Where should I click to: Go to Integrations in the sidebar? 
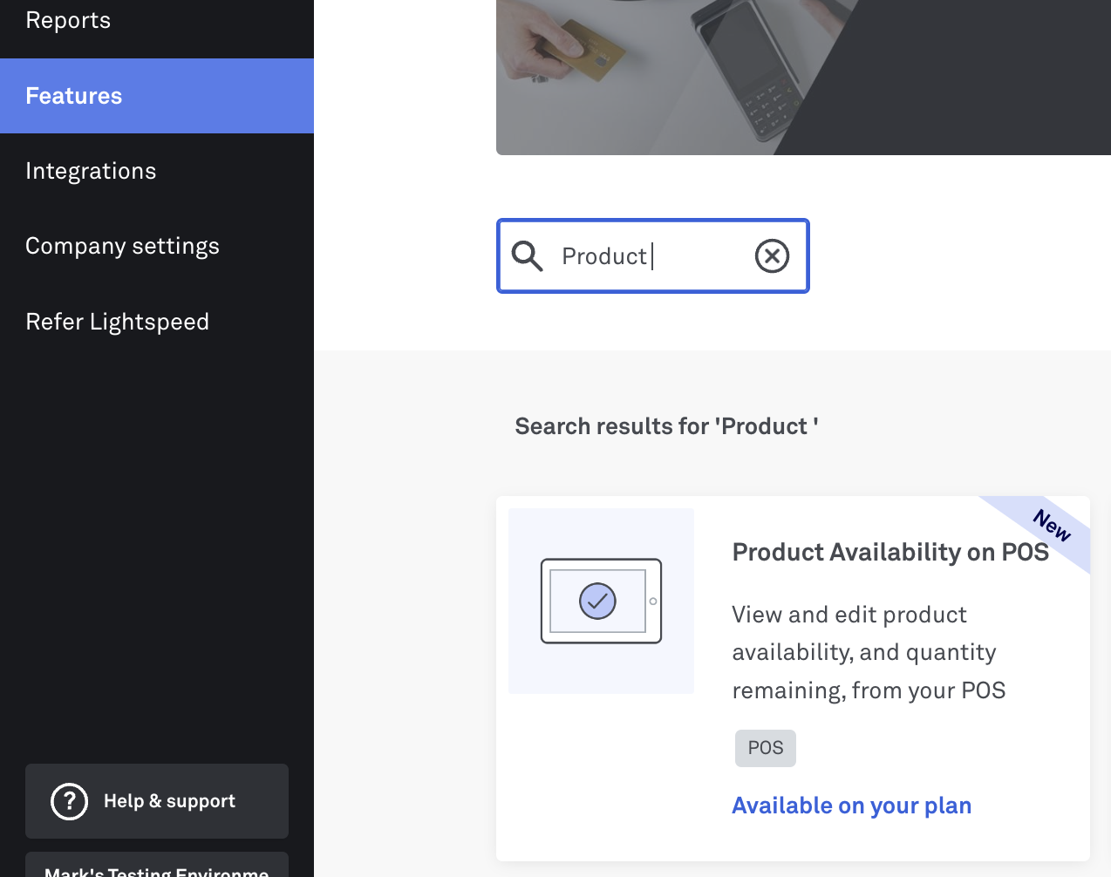(91, 171)
